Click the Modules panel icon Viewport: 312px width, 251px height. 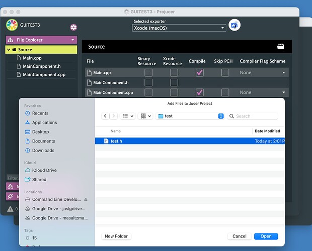(x=11, y=187)
